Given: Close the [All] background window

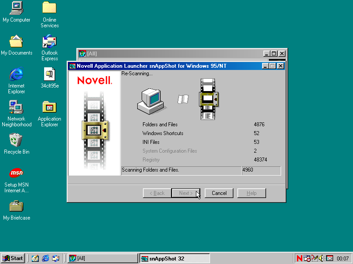Looking at the screenshot, I should pyautogui.click(x=282, y=54).
